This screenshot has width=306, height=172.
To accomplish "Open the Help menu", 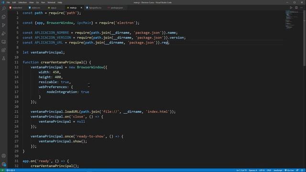I will coord(60,2).
